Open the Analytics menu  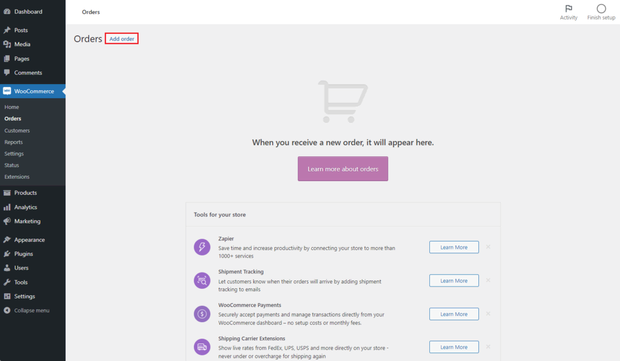(25, 207)
